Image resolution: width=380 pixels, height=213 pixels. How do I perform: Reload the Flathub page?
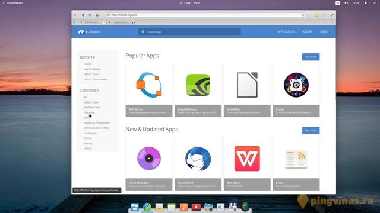tap(97, 15)
